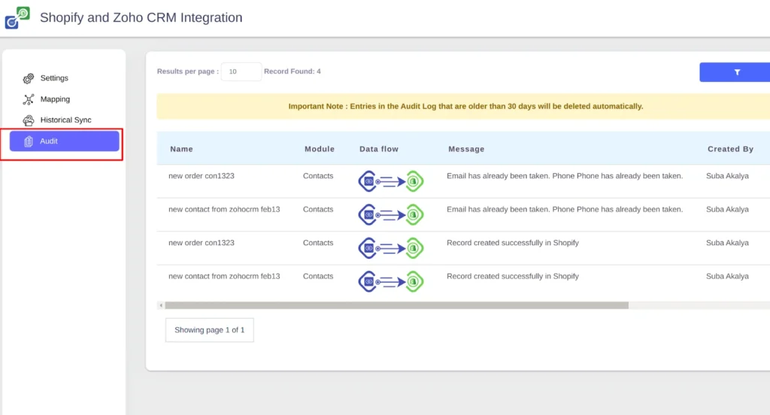Click the "Results per page :" label
This screenshot has height=415, width=770.
(x=187, y=71)
